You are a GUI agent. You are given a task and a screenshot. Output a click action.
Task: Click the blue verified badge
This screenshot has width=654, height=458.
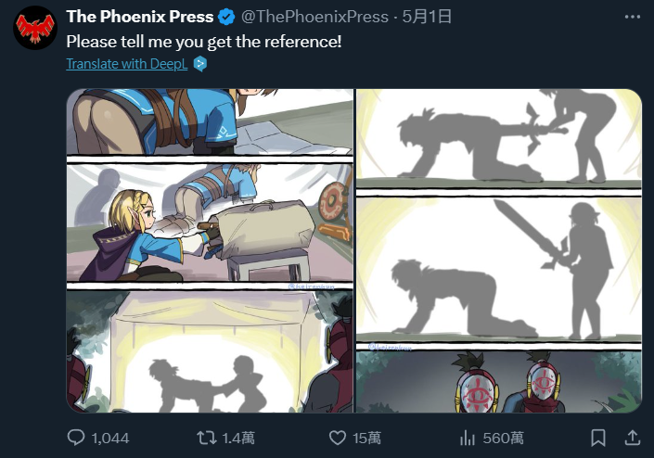pos(226,17)
